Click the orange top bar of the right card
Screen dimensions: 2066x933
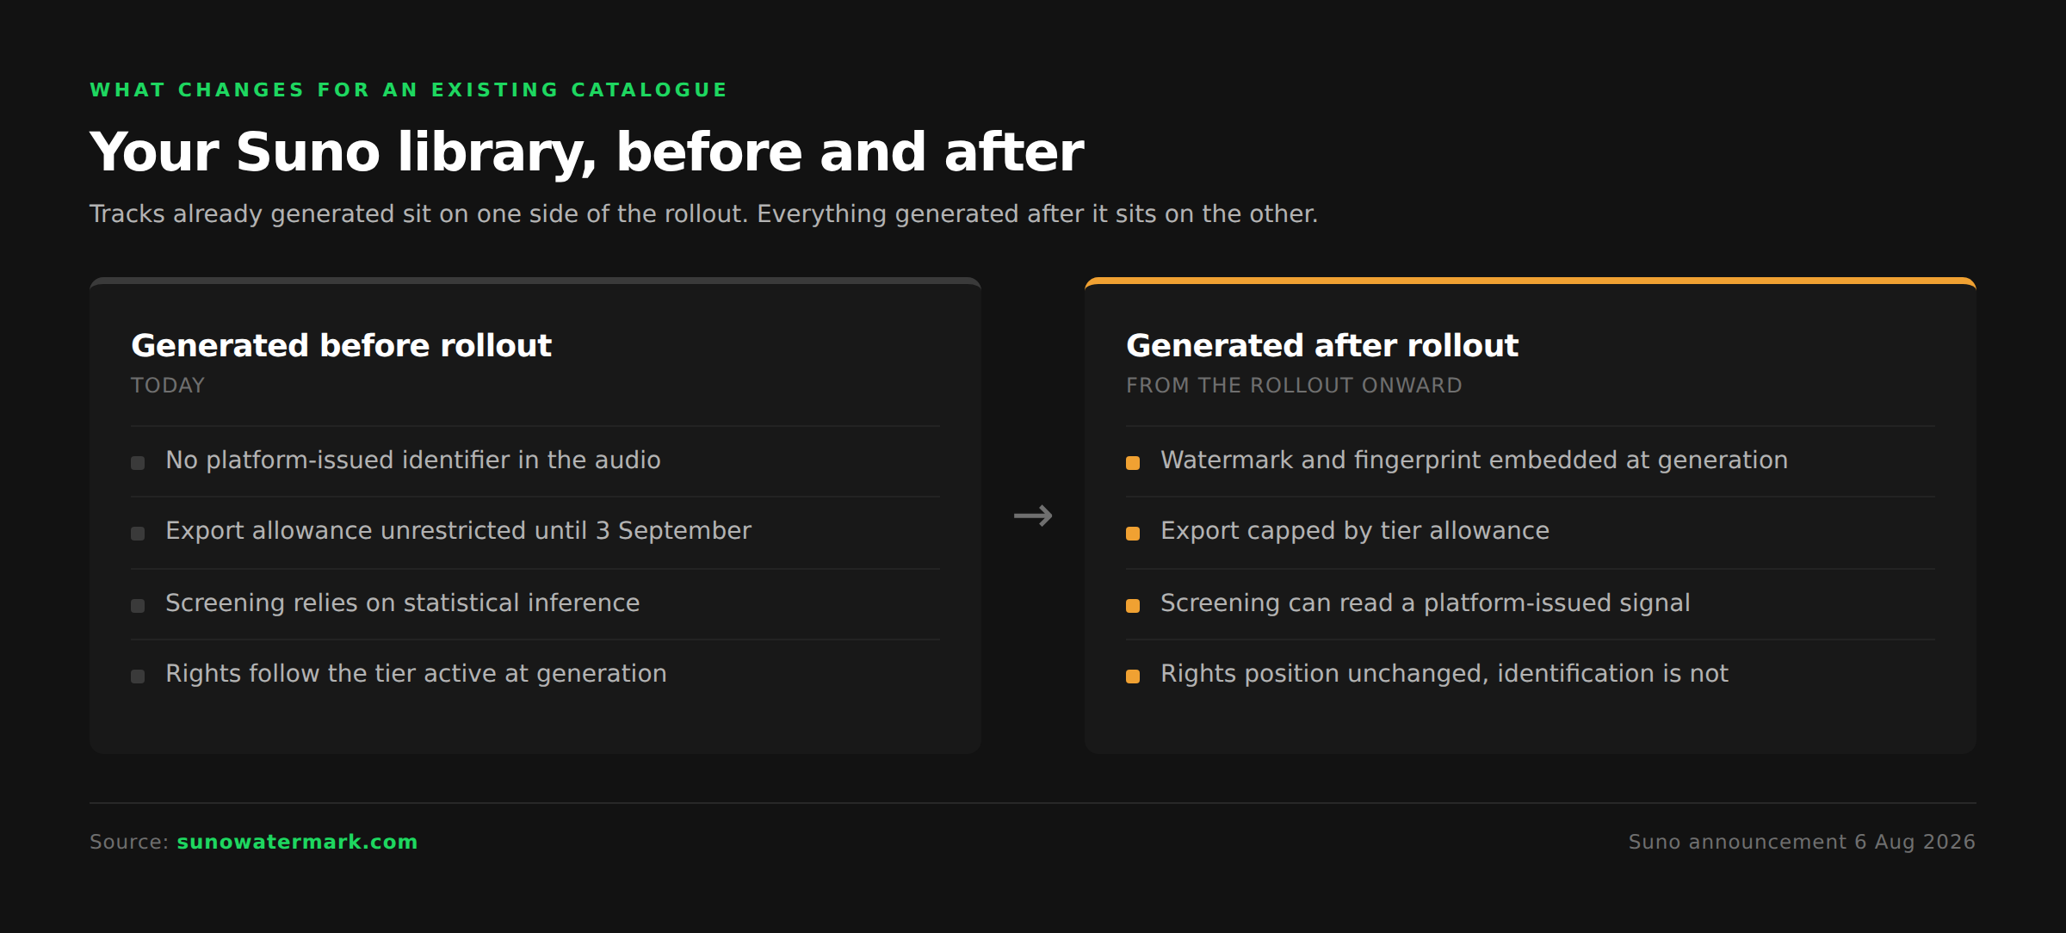click(x=1531, y=281)
